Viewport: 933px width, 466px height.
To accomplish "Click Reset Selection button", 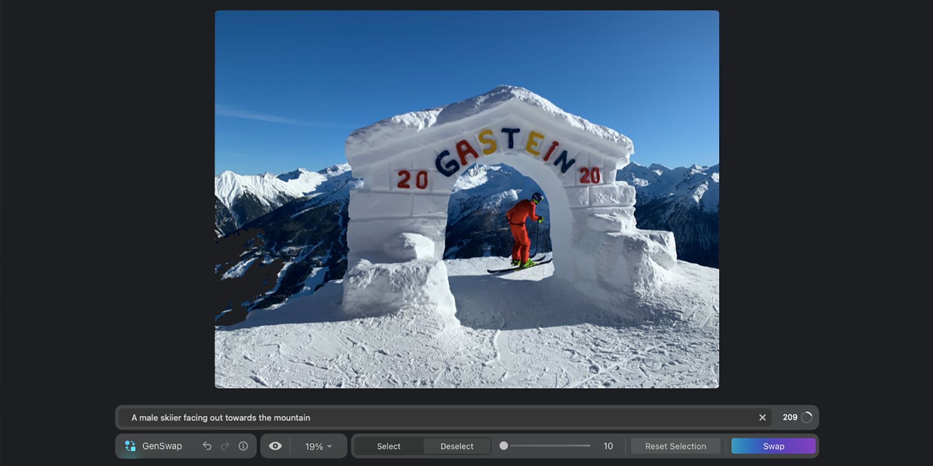I will 676,446.
